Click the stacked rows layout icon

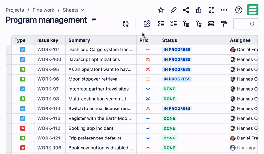coord(211,24)
